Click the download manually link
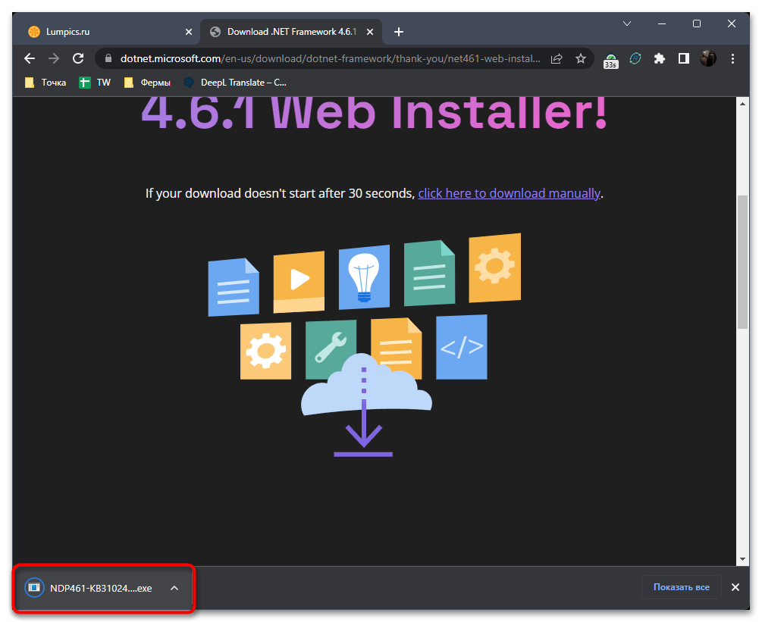Screen dimensions: 762x622 pyautogui.click(x=509, y=193)
